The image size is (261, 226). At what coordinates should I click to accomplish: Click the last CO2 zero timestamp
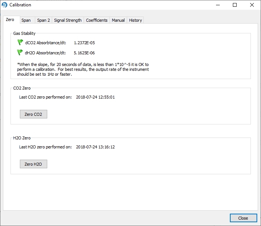click(x=95, y=97)
